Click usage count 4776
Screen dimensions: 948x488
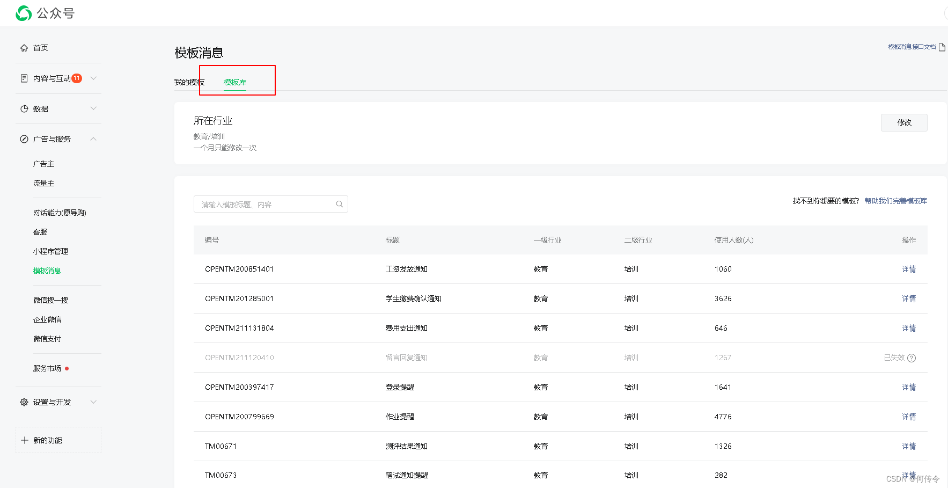coord(723,417)
